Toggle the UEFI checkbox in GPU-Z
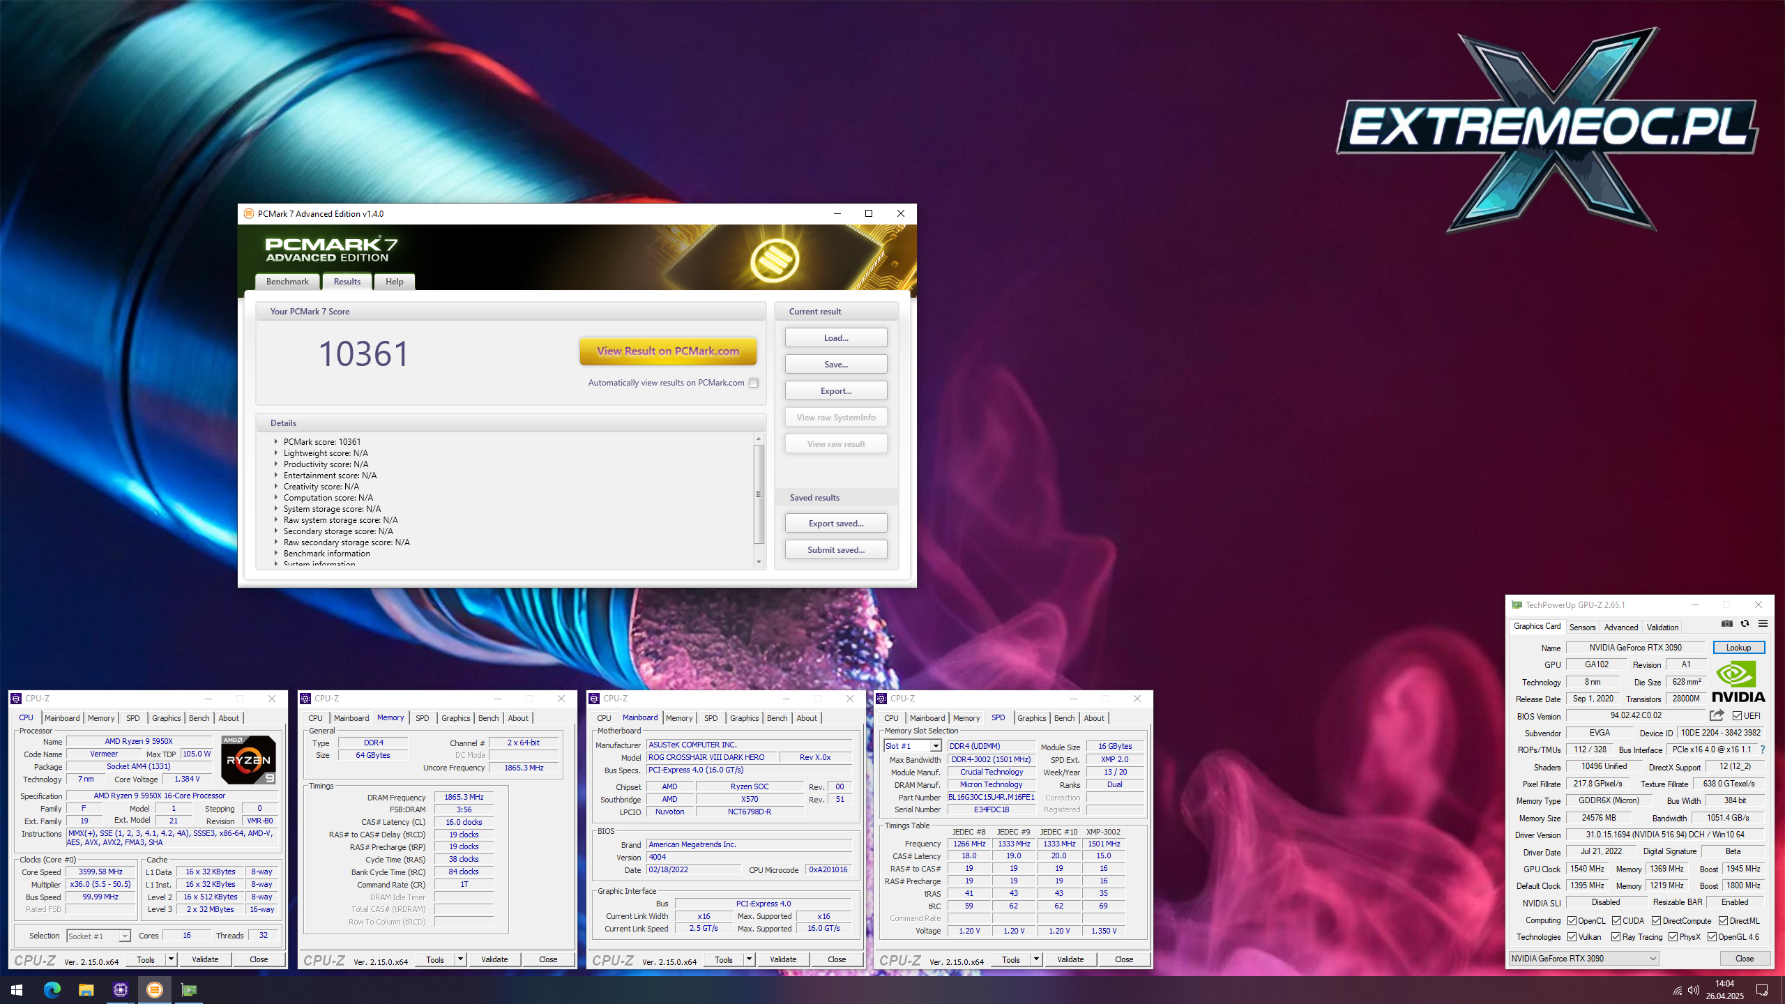The height and width of the screenshot is (1004, 1785). [x=1738, y=716]
